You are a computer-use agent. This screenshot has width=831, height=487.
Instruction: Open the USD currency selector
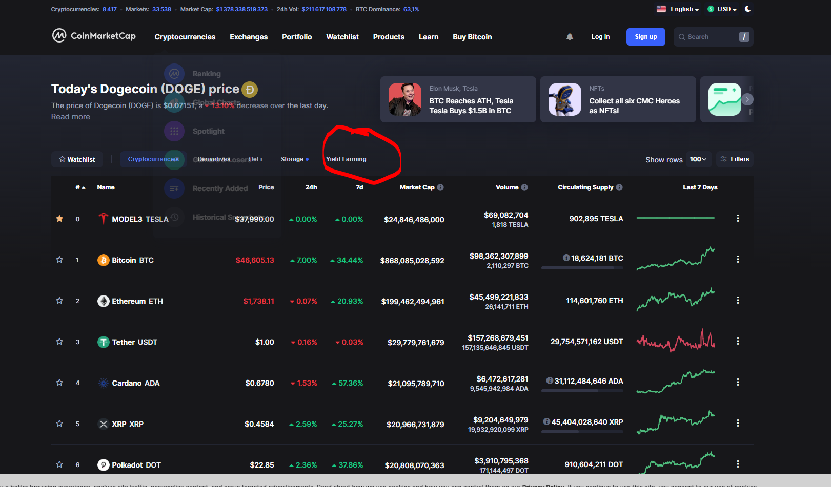tap(722, 9)
